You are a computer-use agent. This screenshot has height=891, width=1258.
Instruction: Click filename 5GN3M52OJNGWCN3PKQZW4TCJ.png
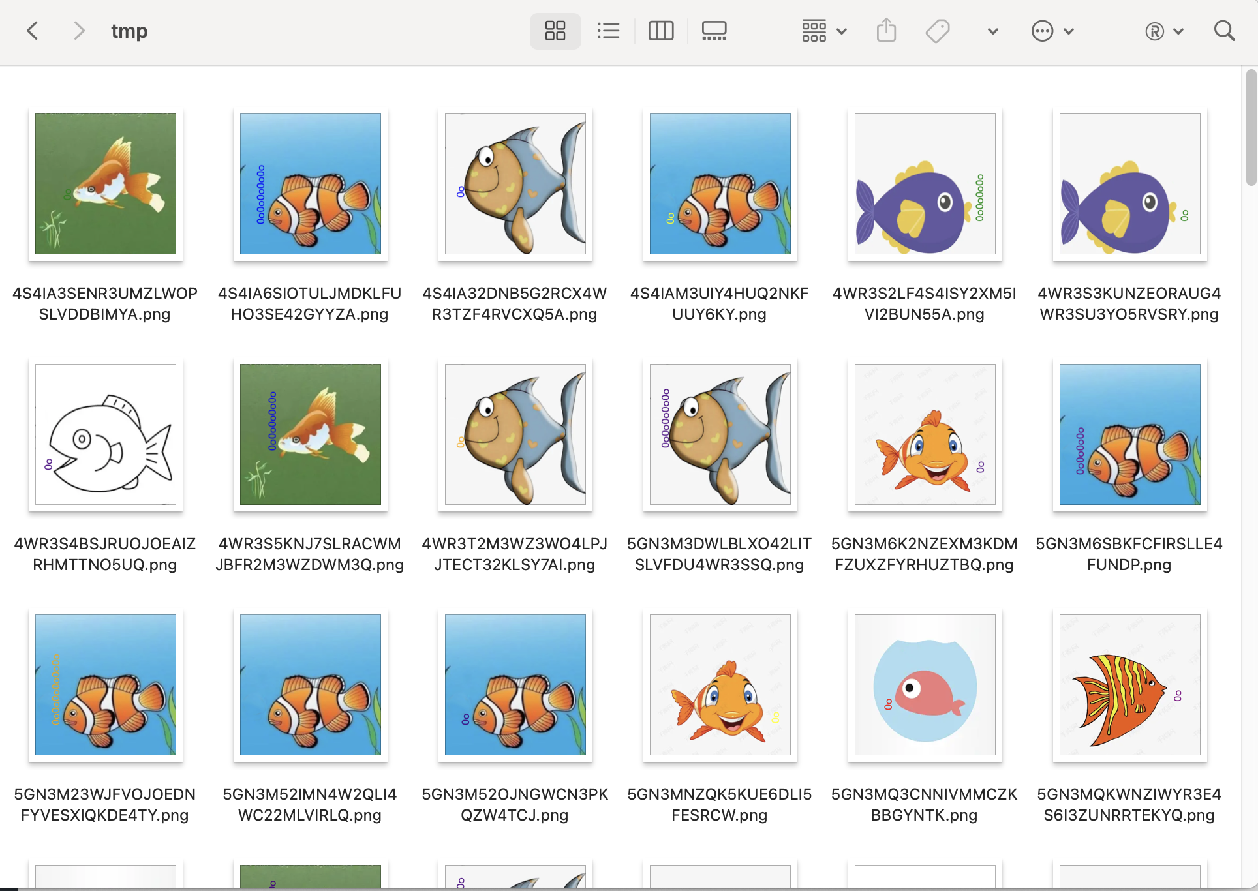click(515, 805)
